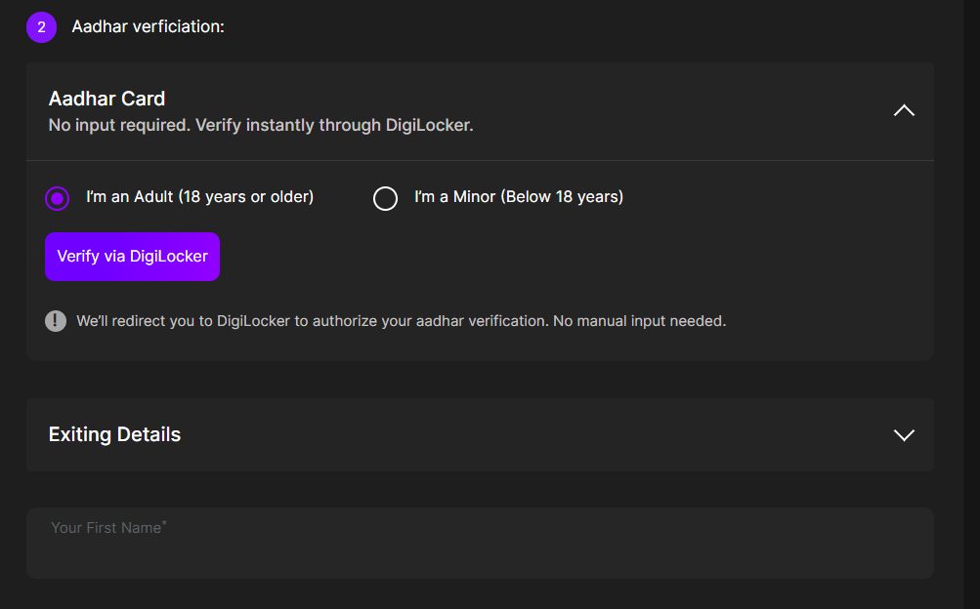Viewport: 980px width, 609px height.
Task: Click the "I'm an Adult (18 years or older)" label
Action: tap(199, 197)
